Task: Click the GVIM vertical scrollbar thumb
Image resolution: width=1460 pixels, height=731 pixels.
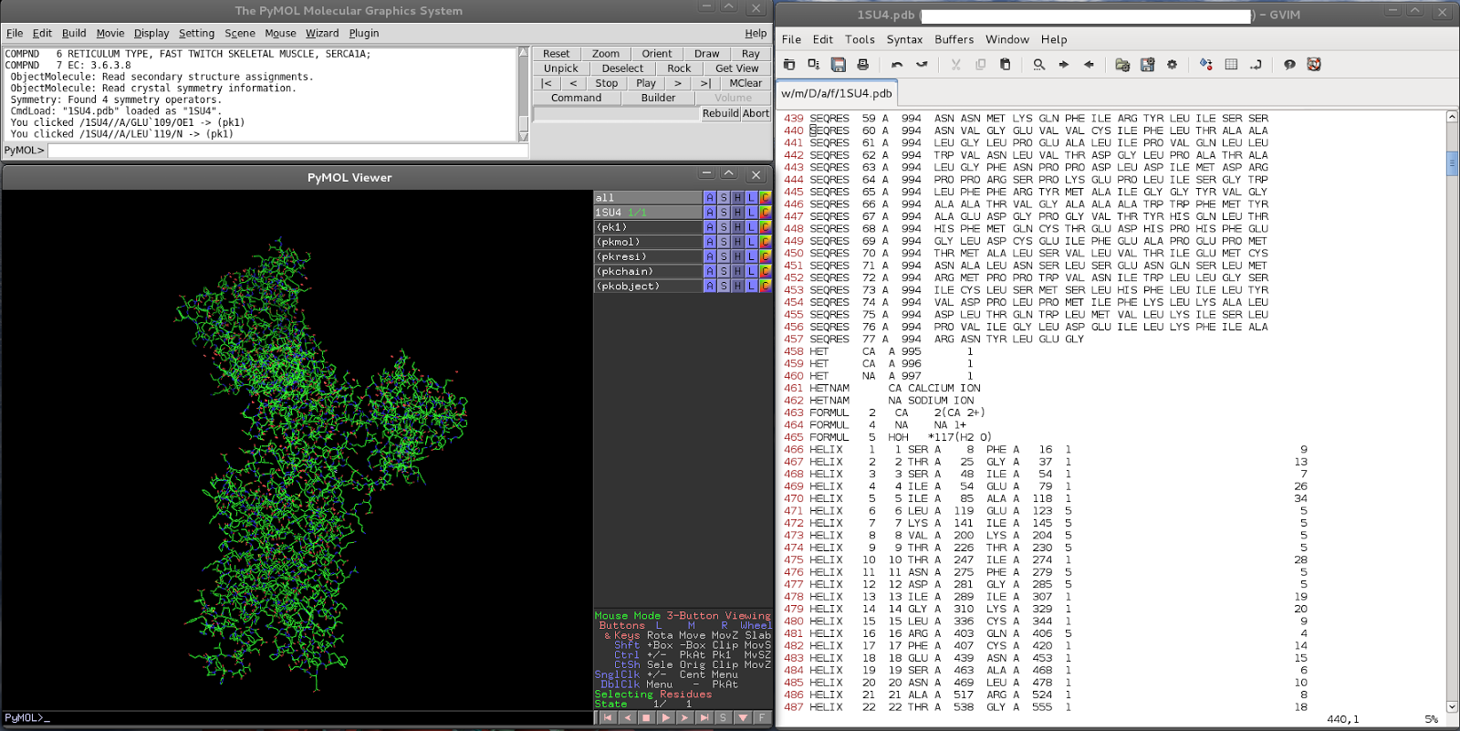Action: tap(1452, 163)
